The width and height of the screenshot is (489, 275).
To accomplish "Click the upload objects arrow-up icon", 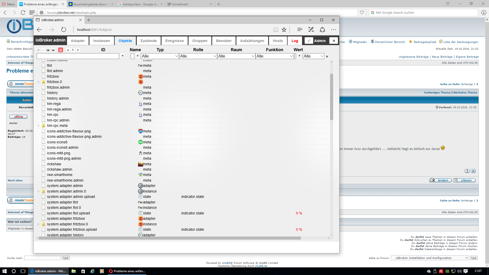I will (x=73, y=50).
